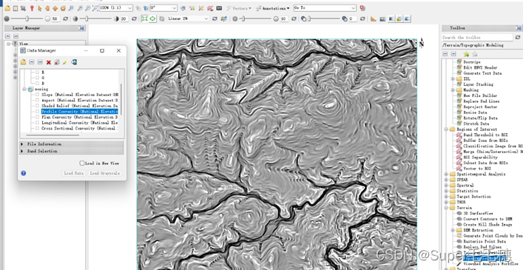Select the 3D SurfaceView tool
This screenshot has width=523, height=270.
[478, 213]
